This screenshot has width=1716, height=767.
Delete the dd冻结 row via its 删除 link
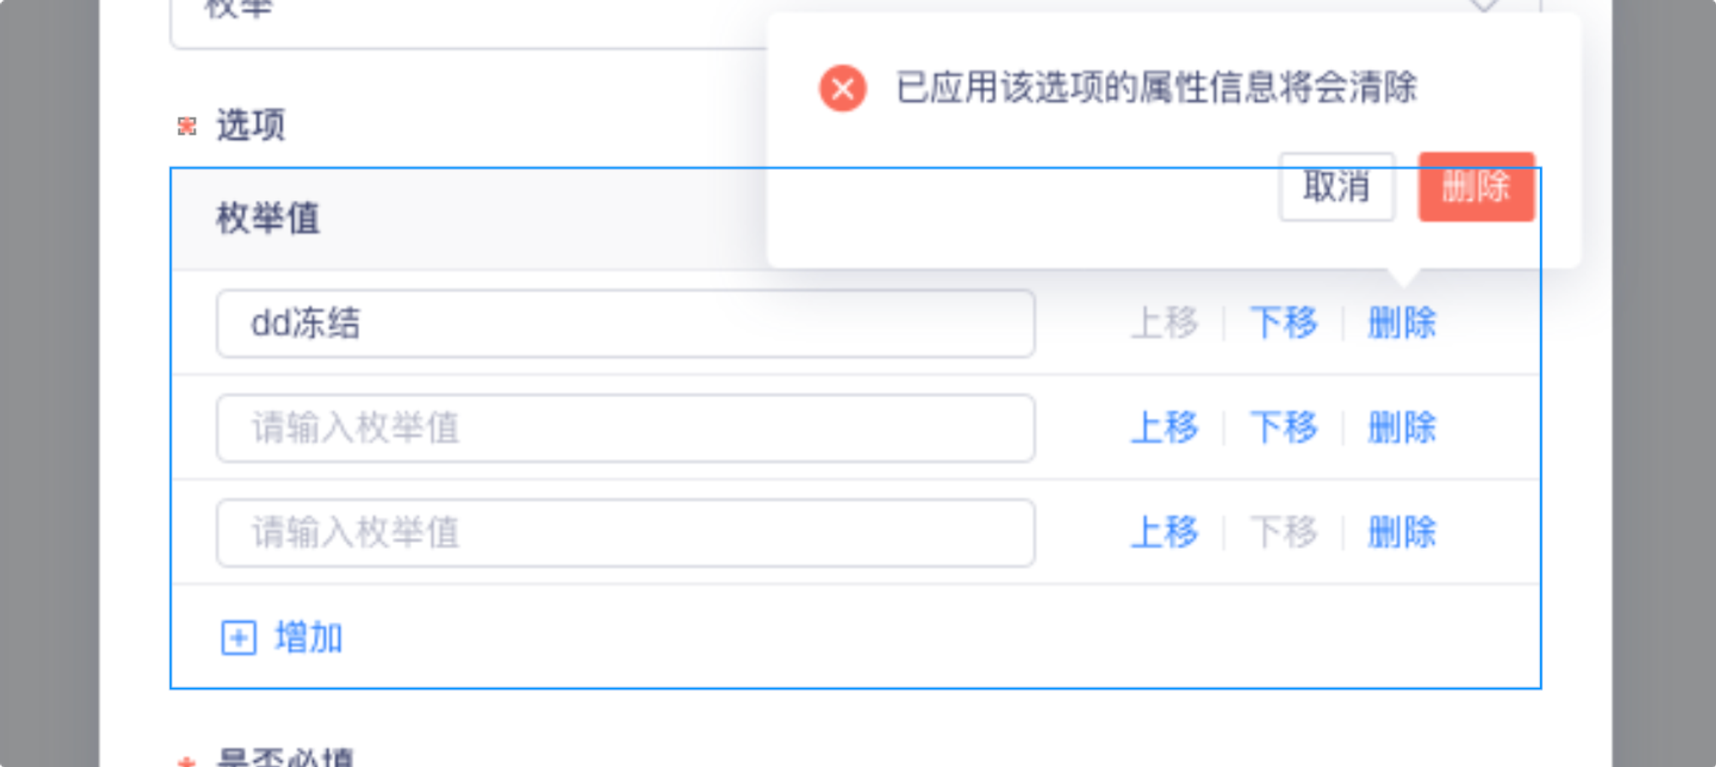click(1400, 323)
